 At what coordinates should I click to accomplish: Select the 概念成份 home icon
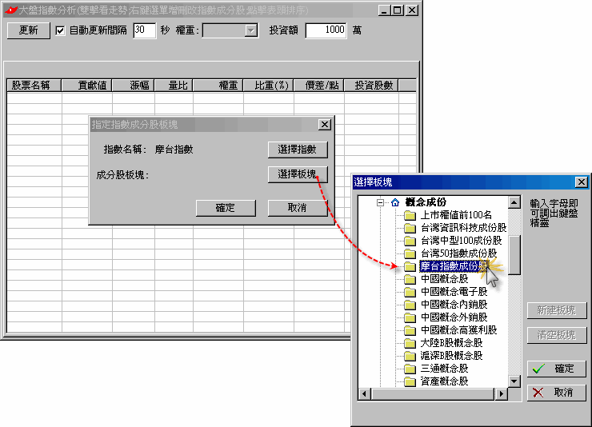(x=395, y=202)
